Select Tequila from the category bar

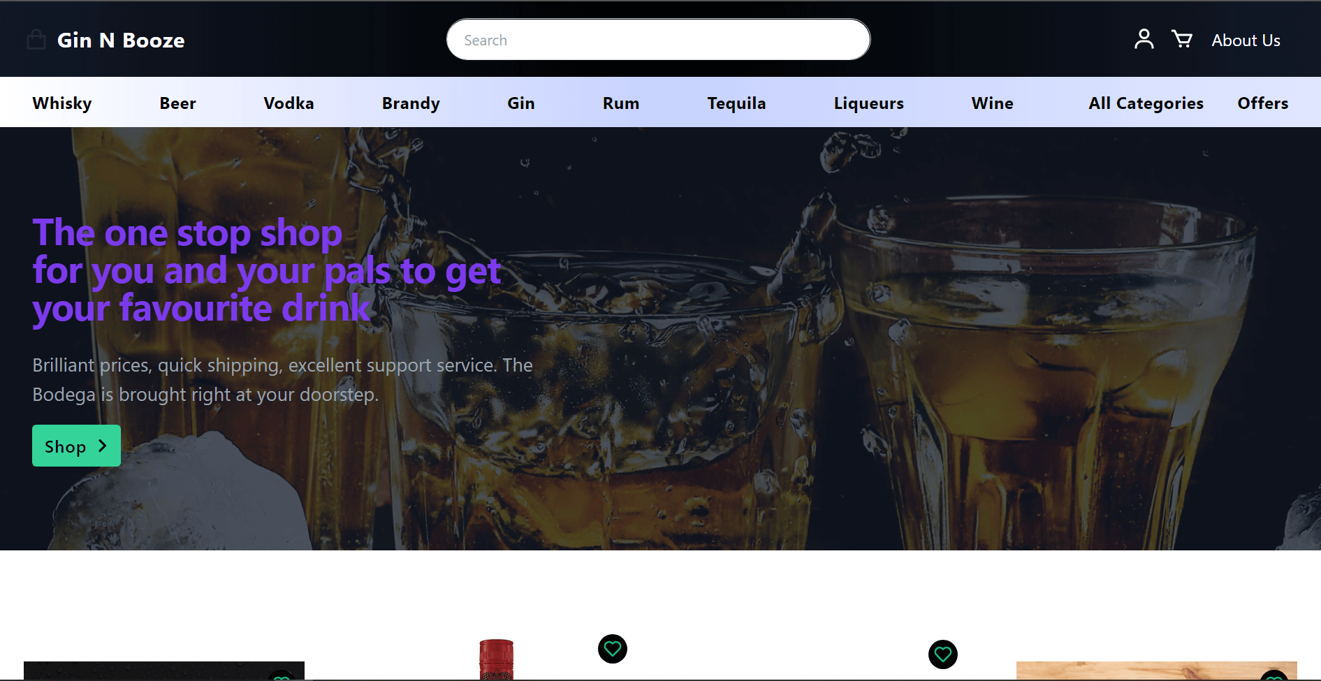point(736,103)
